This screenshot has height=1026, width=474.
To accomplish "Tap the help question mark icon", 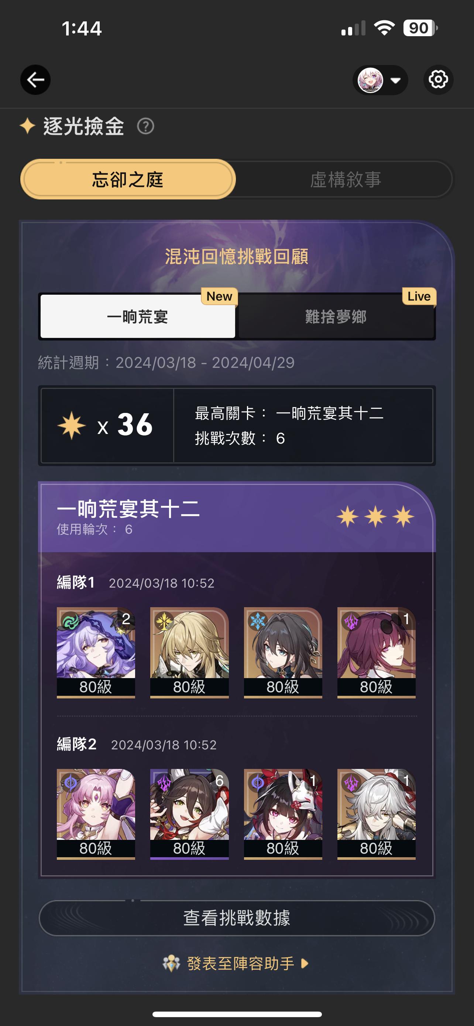I will pos(146,127).
